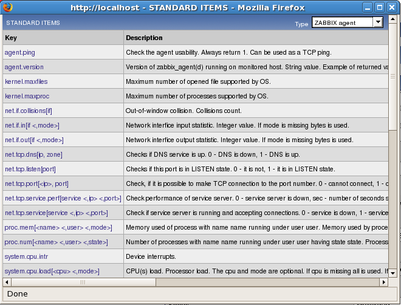The height and width of the screenshot is (305, 401).
Task: Click the horizontal scrollbar right arrow
Action: point(383,283)
